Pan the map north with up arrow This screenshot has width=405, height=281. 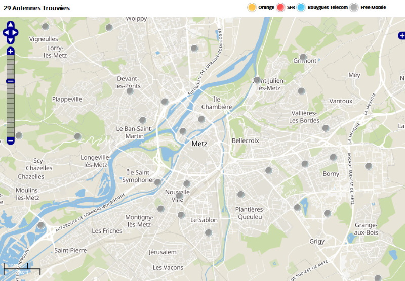(10, 25)
